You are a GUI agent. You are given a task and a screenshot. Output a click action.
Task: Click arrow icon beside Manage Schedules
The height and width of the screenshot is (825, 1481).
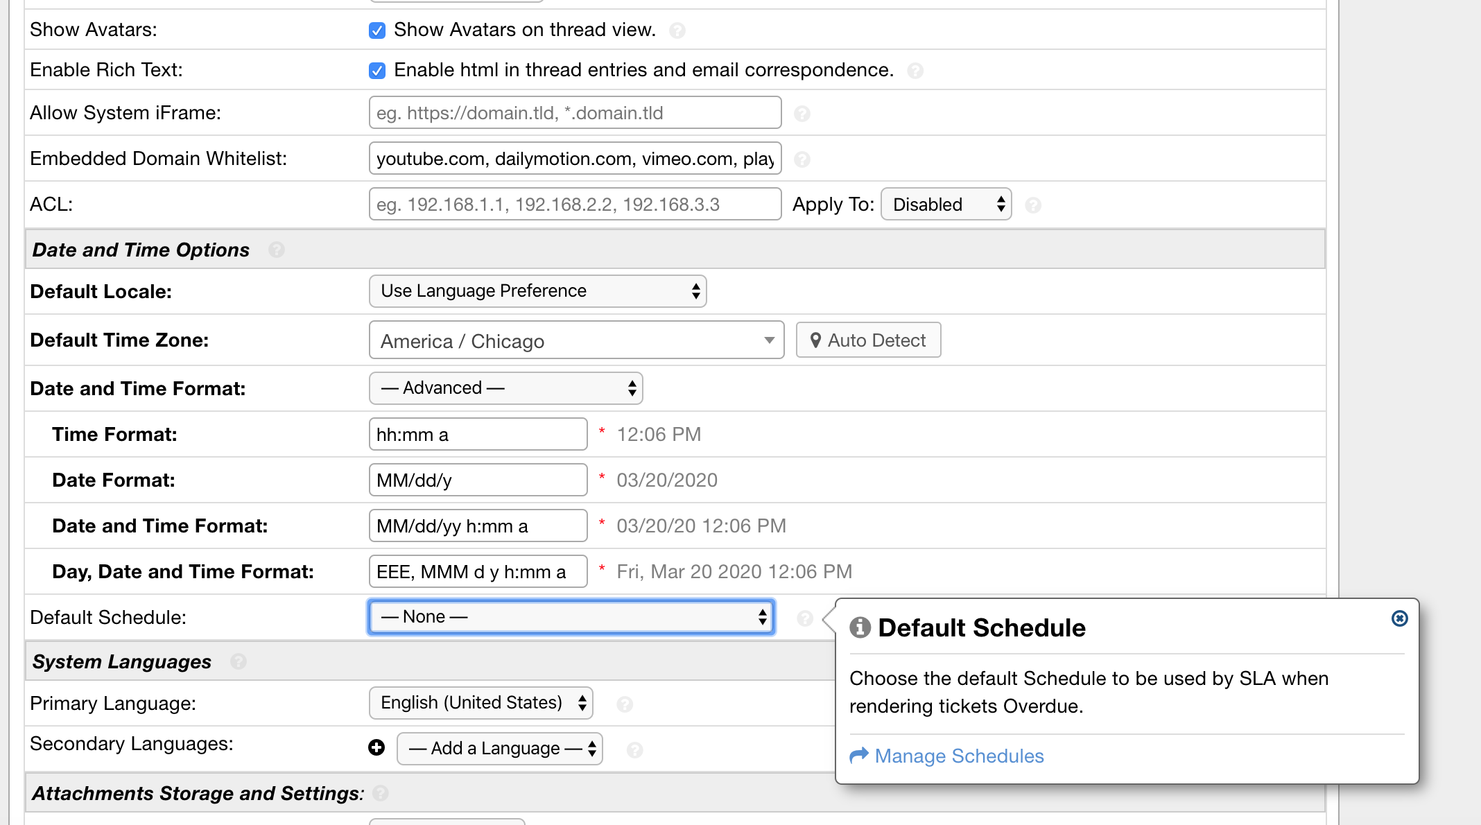pos(859,755)
